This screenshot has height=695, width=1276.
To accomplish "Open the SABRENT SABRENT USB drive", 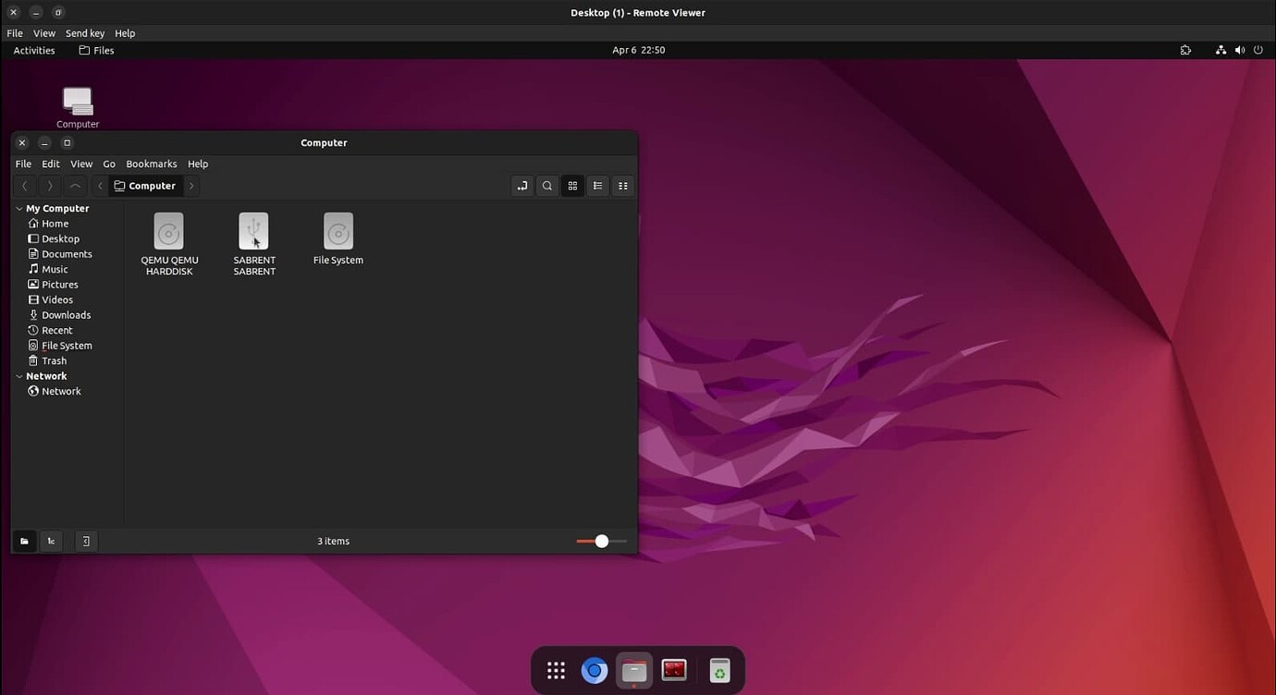I will (x=253, y=232).
